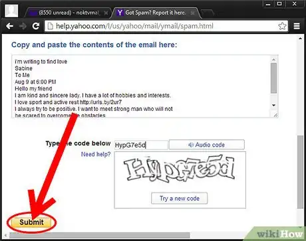Go back using the browser back arrow
306x241 pixels.
click(9, 26)
